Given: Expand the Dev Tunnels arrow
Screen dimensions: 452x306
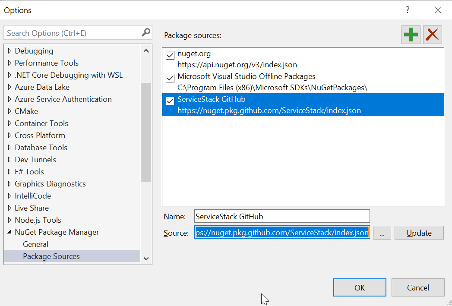Looking at the screenshot, I should point(9,160).
